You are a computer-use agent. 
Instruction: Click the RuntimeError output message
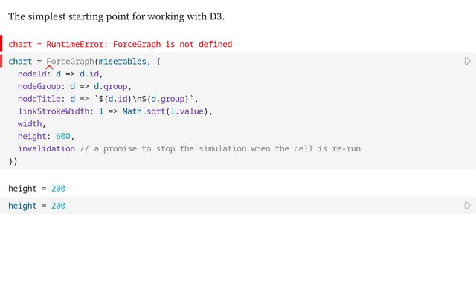point(120,45)
